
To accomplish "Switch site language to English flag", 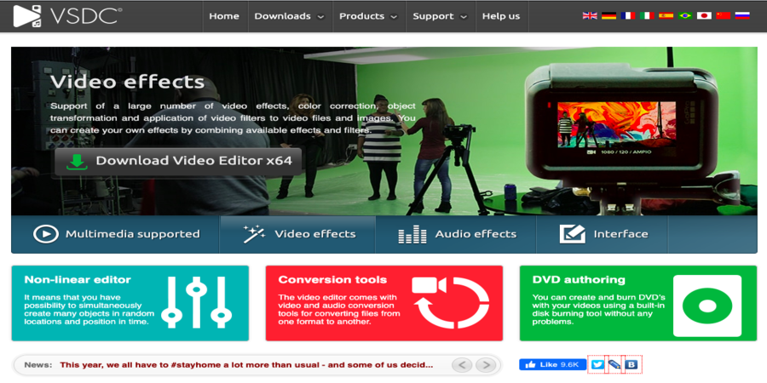I will click(x=590, y=15).
